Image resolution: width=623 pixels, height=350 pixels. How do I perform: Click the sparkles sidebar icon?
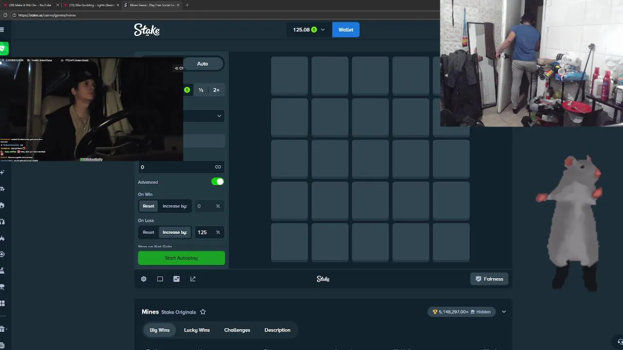(x=2, y=172)
